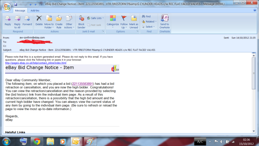Click the Reply icon
259x146 pixels.
(8, 21)
